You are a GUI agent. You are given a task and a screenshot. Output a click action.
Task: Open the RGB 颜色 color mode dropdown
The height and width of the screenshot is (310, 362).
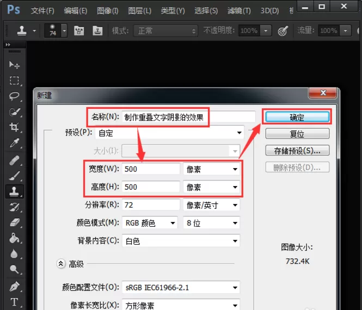pos(150,223)
